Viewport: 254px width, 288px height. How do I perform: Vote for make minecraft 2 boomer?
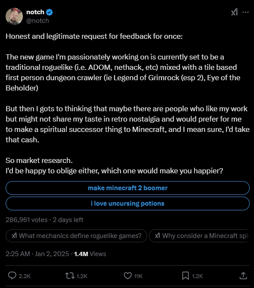[128, 188]
